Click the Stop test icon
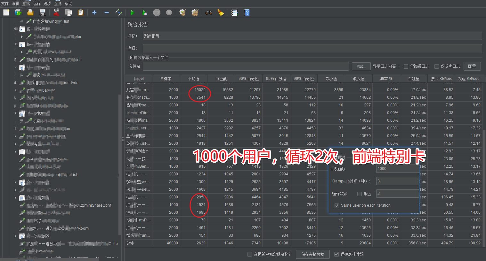This screenshot has height=261, width=486. pos(157,12)
